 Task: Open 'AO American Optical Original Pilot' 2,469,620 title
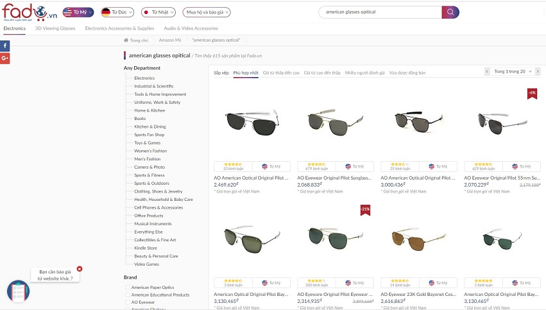[251, 178]
